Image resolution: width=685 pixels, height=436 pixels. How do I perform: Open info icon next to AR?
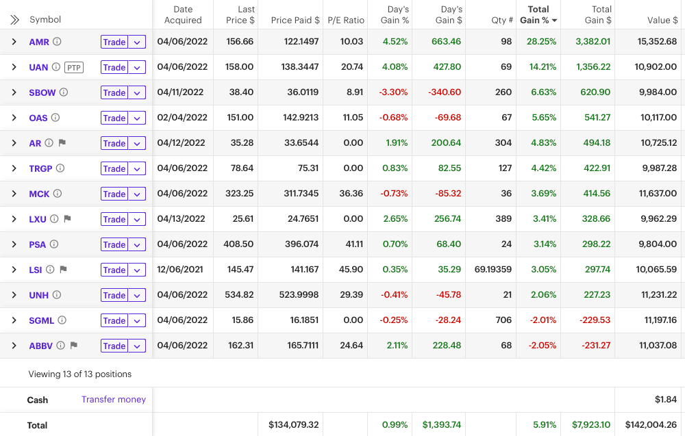(49, 143)
